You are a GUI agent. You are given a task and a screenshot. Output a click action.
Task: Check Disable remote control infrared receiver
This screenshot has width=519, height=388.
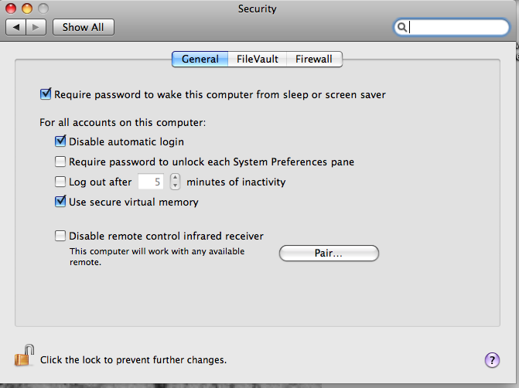(60, 236)
